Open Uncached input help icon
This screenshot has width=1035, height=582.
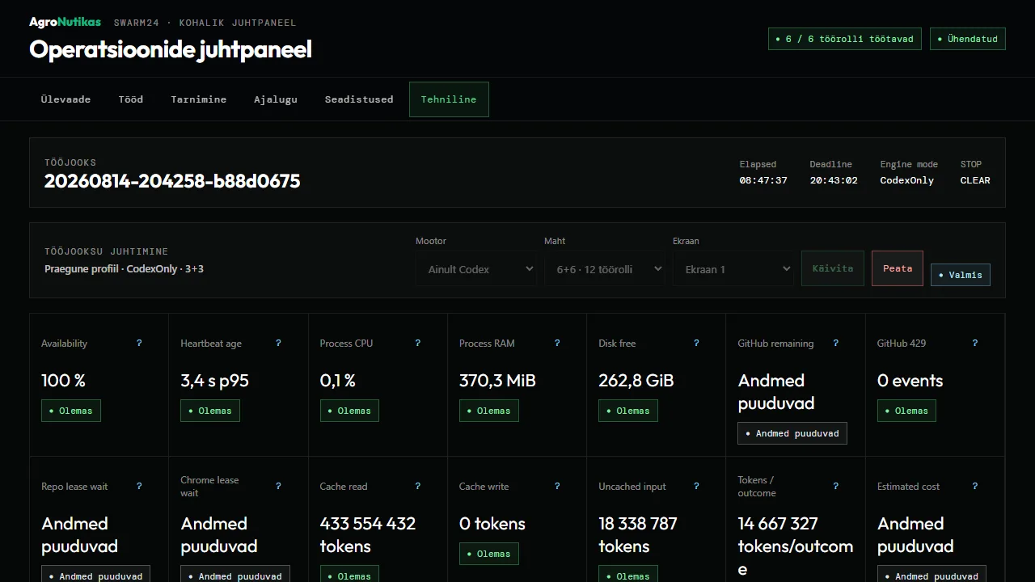point(696,487)
